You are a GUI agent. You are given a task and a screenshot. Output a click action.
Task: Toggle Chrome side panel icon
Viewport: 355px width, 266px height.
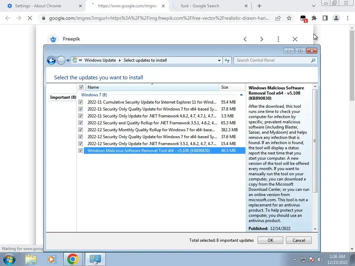(x=325, y=18)
